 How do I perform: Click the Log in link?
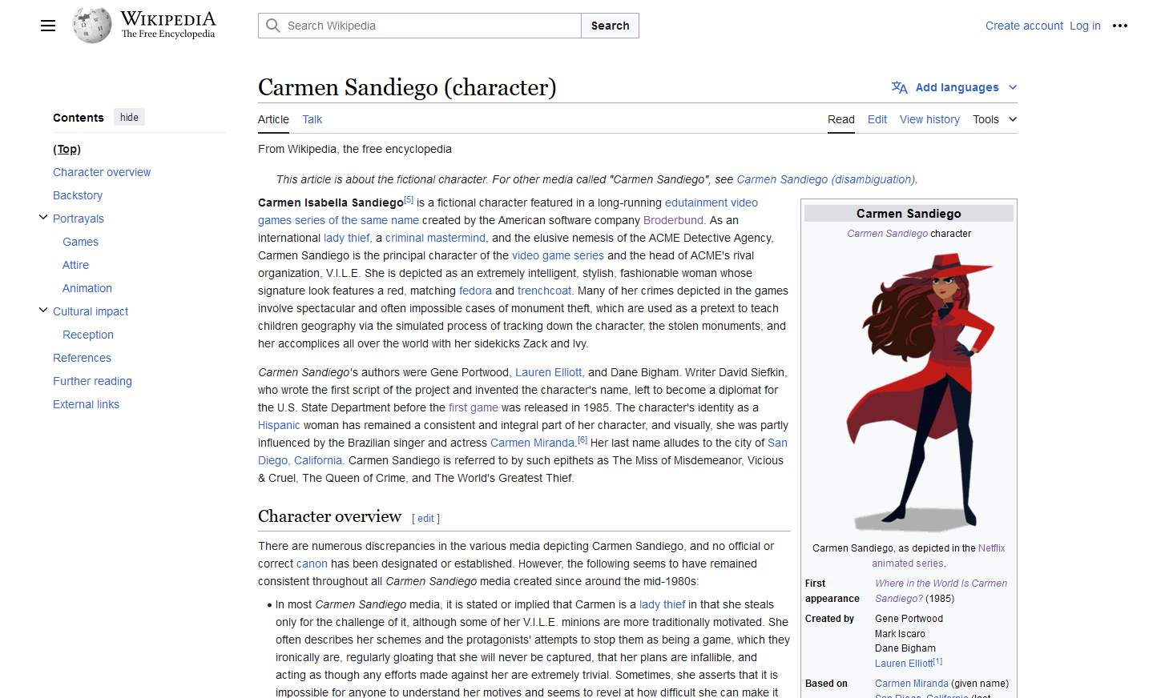tap(1085, 26)
